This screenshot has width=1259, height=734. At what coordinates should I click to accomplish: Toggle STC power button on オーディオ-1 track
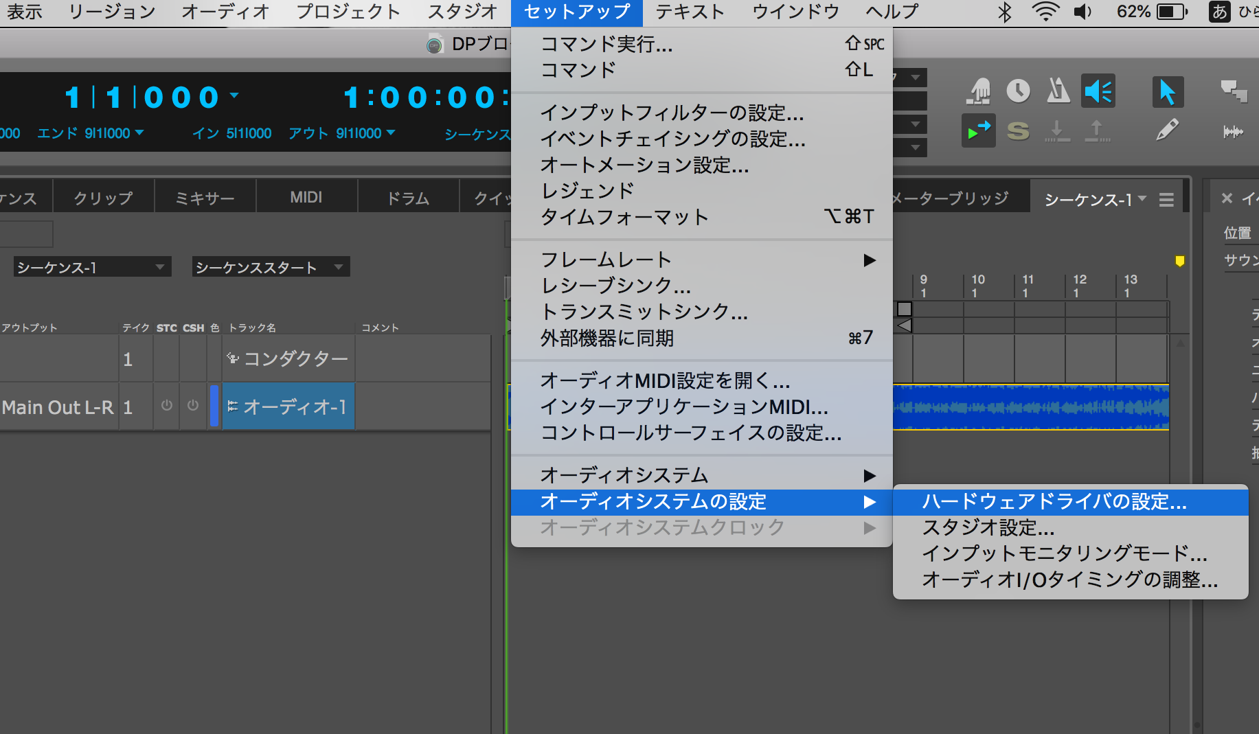tap(167, 406)
